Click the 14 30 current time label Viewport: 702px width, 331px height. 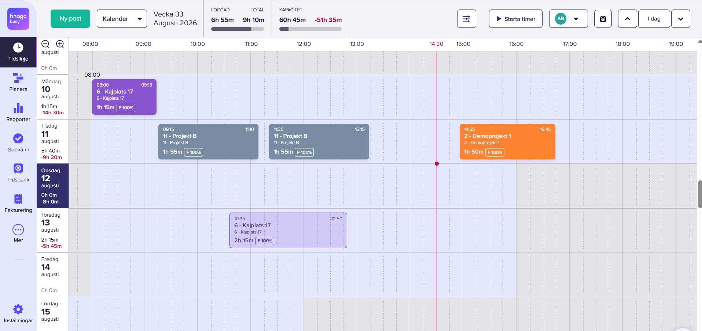pos(437,44)
